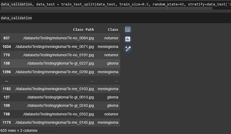This screenshot has width=231, height=134.
Task: Click row 770 notumor class cell
Action: tap(111, 55)
